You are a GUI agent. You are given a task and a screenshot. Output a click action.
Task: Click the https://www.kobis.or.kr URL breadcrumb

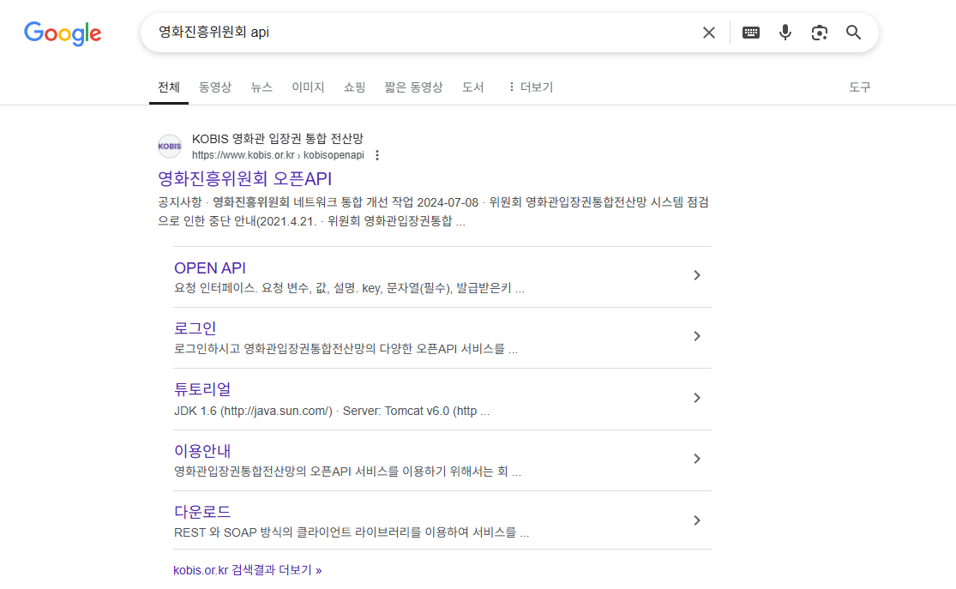tap(278, 155)
